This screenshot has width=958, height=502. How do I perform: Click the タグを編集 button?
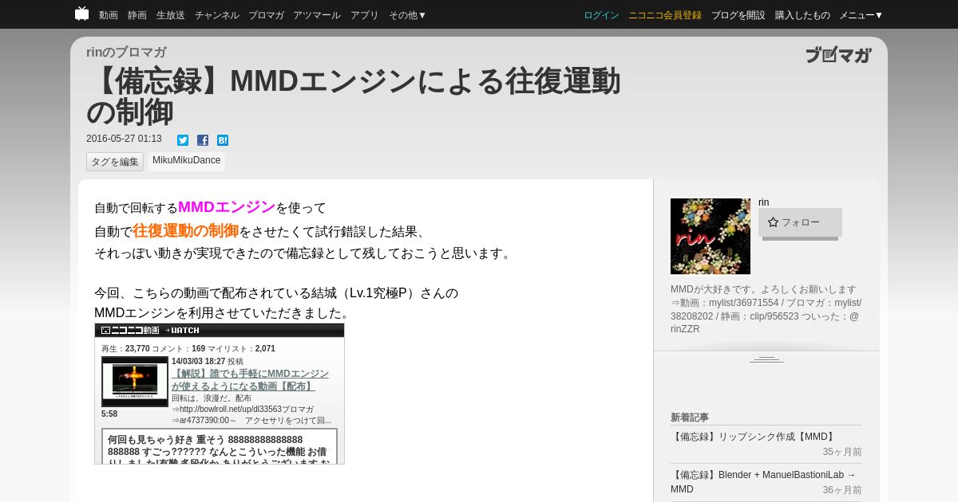pyautogui.click(x=115, y=162)
